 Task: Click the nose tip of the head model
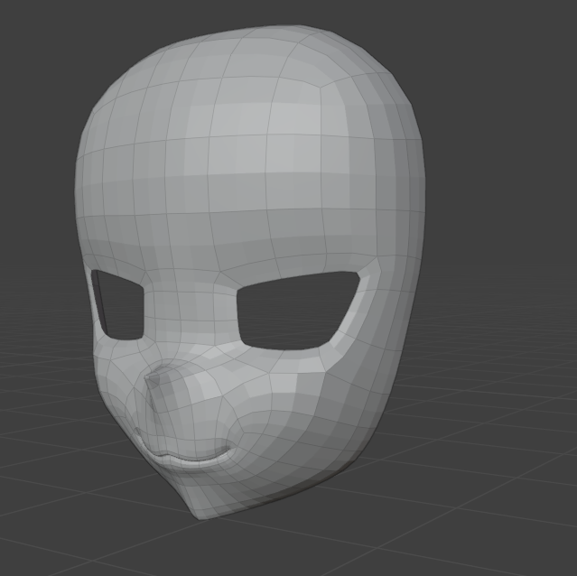[x=148, y=377]
